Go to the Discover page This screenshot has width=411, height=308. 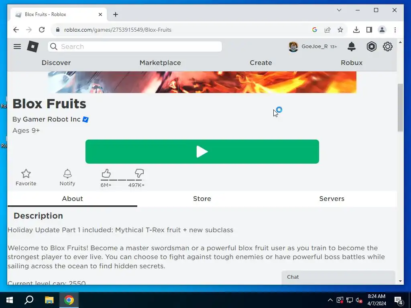56,63
